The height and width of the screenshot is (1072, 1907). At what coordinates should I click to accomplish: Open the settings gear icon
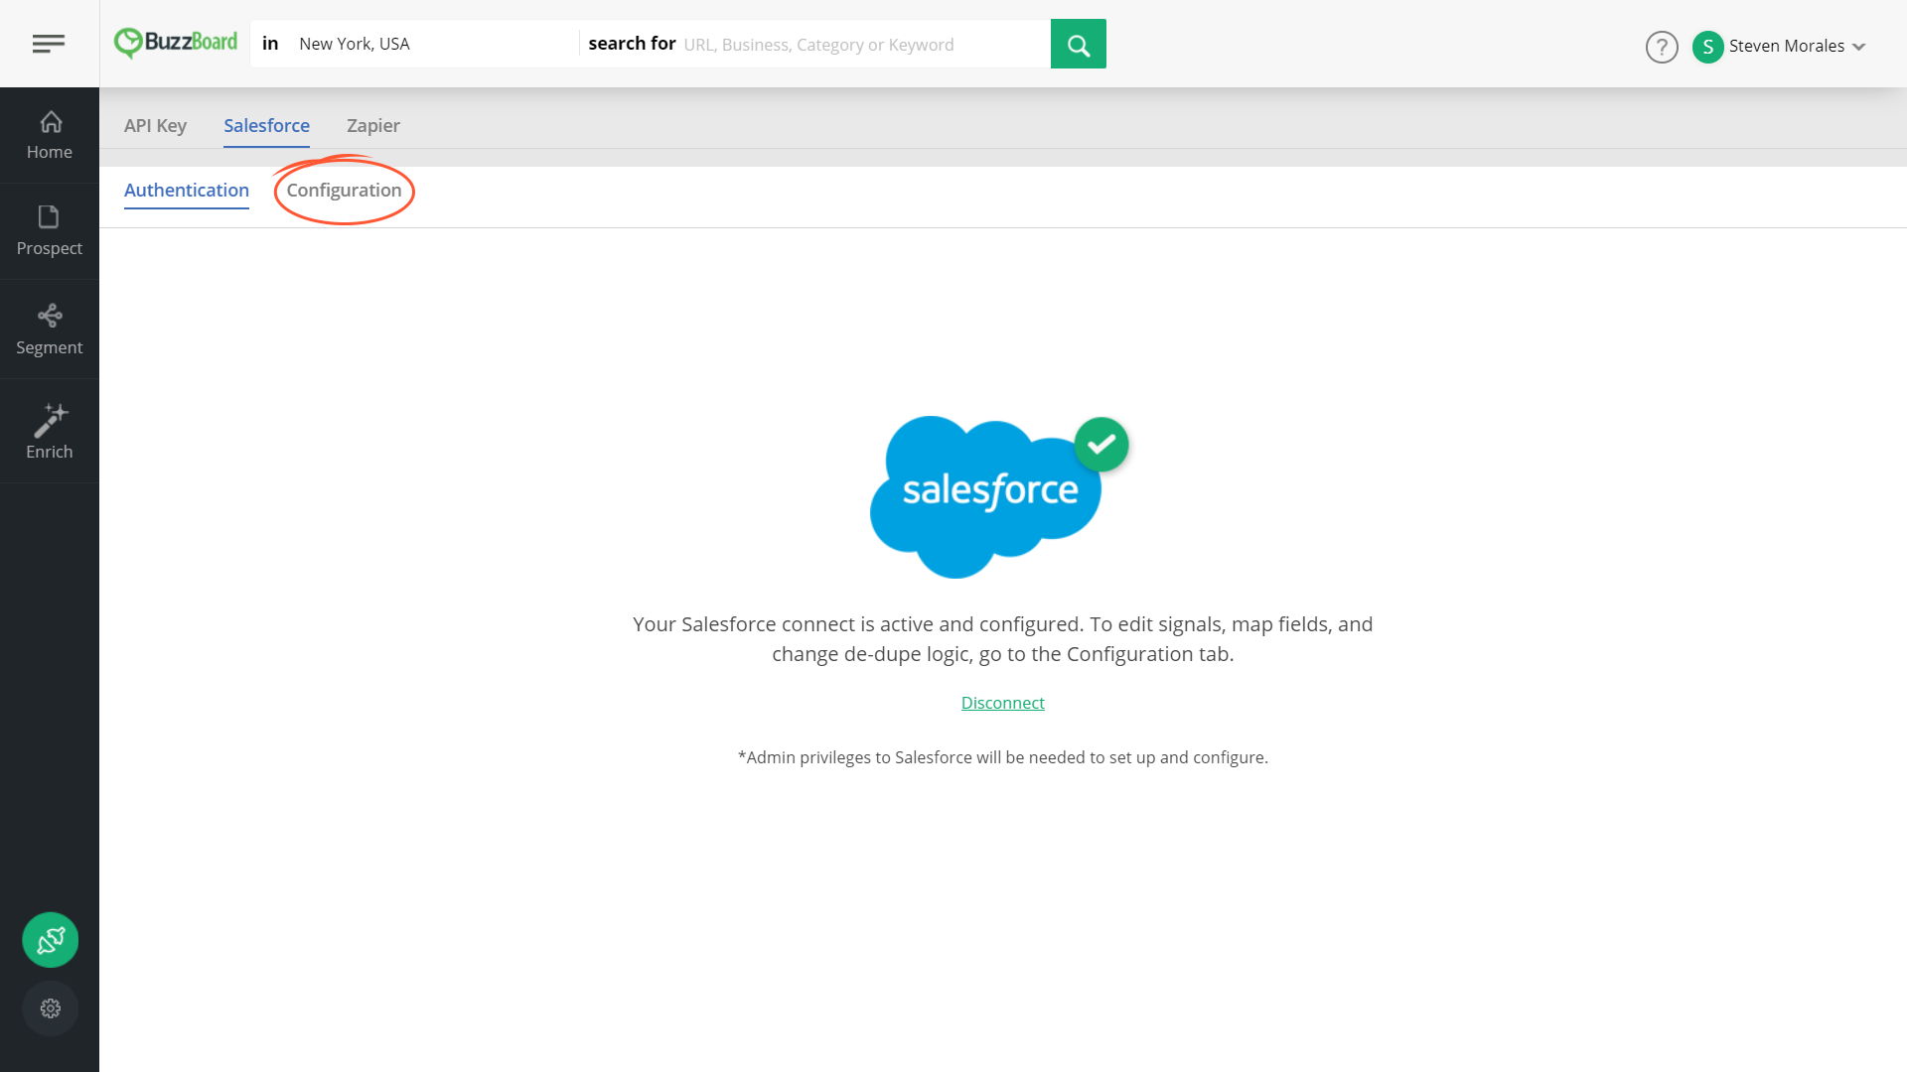(x=51, y=1008)
